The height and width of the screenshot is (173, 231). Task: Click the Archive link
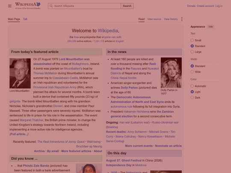tap(39, 151)
